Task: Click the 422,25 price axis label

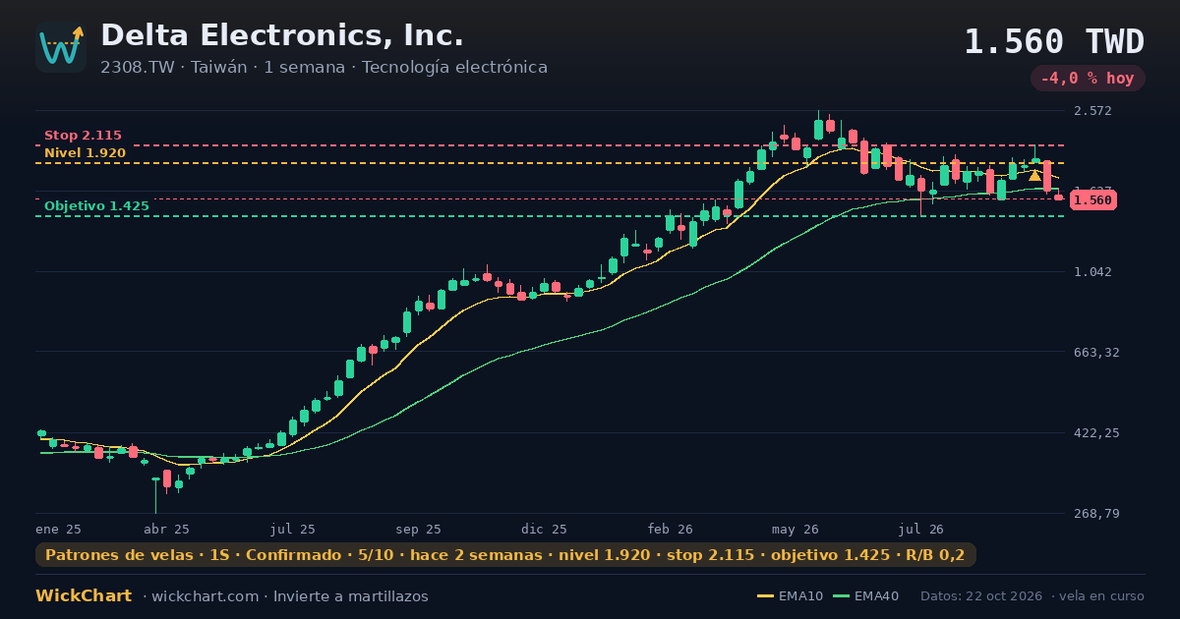Action: (x=1095, y=433)
